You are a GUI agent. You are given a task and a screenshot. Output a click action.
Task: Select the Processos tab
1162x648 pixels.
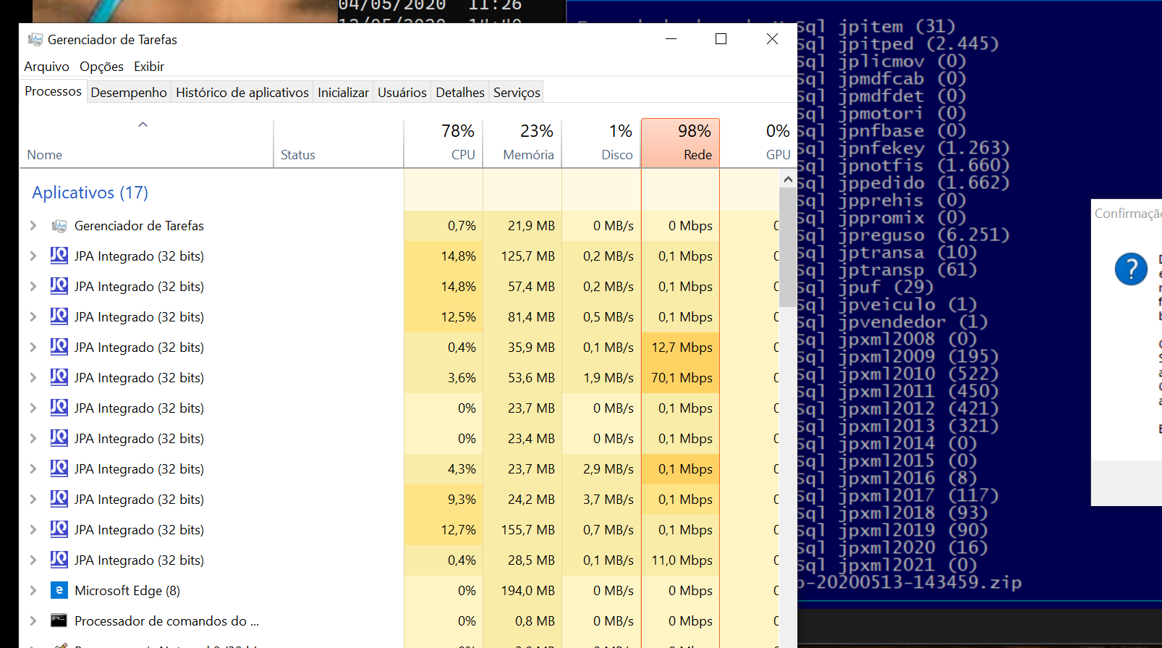(53, 91)
